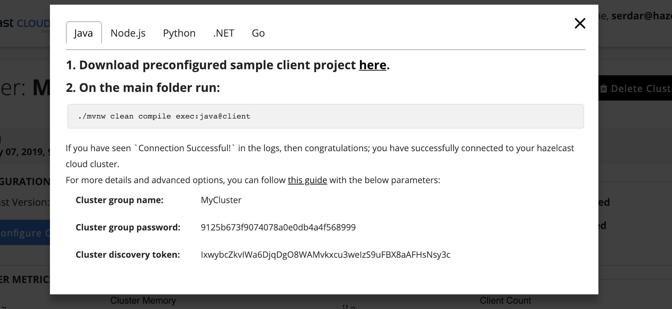Viewport: 672px width, 309px height.
Task: Click the cluster group password value
Action: tap(278, 227)
